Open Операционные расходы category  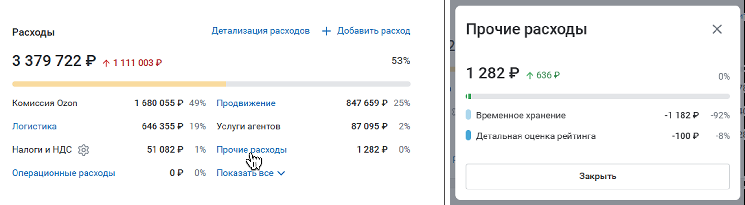click(x=63, y=173)
